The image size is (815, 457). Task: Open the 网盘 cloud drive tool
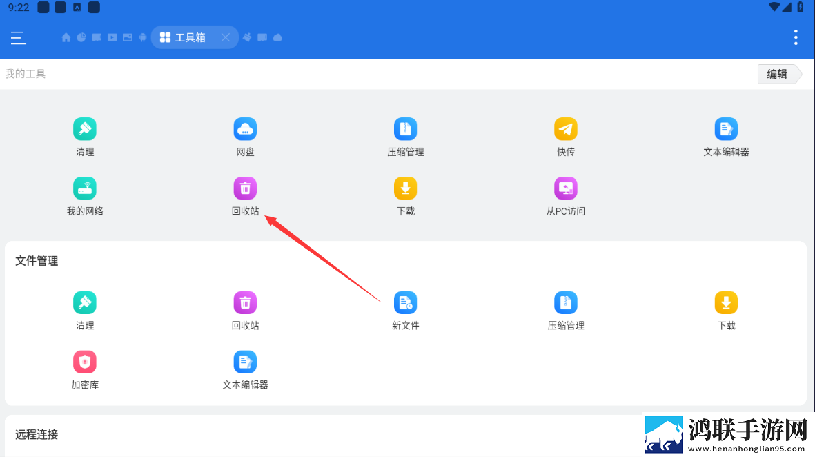pyautogui.click(x=246, y=137)
